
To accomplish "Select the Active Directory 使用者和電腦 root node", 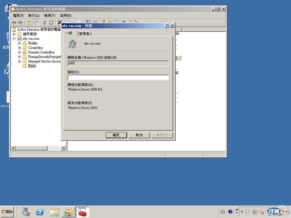I will click(39, 29).
